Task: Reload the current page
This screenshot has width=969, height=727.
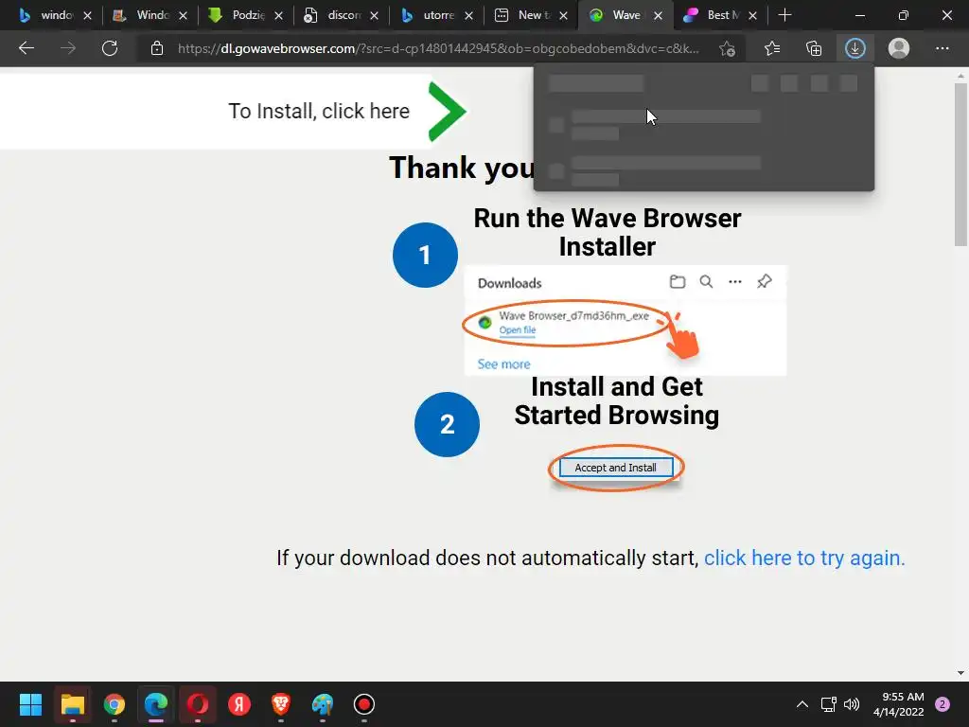Action: point(110,48)
